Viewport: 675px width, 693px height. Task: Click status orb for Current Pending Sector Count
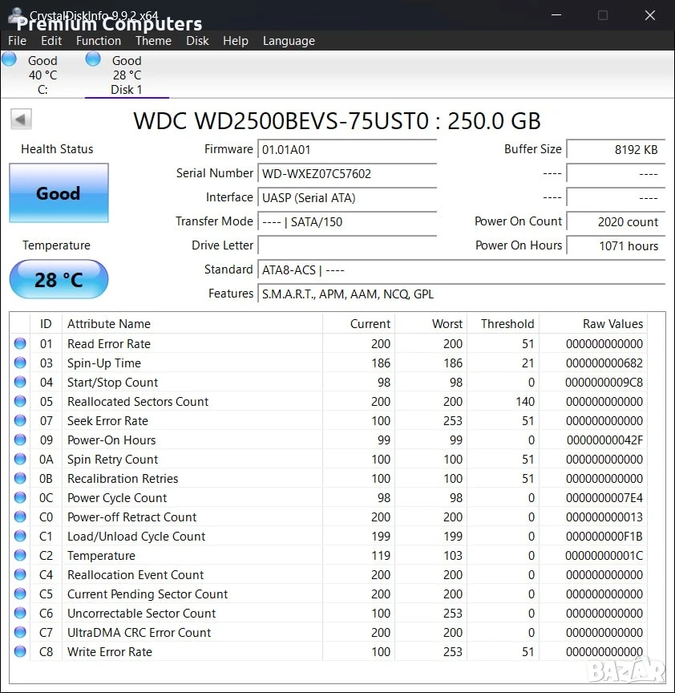pos(20,594)
